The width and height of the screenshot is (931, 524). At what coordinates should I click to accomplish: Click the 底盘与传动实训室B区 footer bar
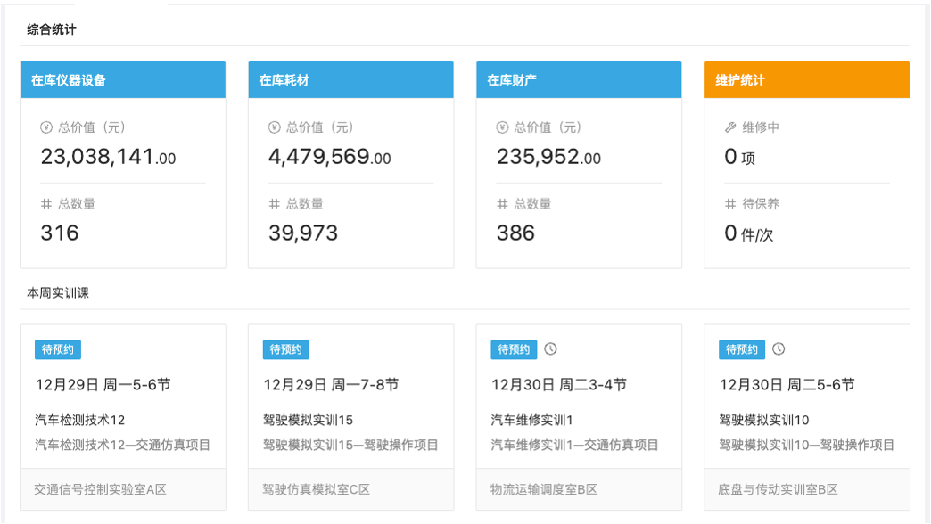click(x=779, y=489)
